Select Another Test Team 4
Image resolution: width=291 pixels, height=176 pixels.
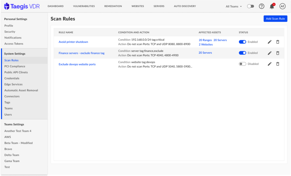click(x=18, y=131)
